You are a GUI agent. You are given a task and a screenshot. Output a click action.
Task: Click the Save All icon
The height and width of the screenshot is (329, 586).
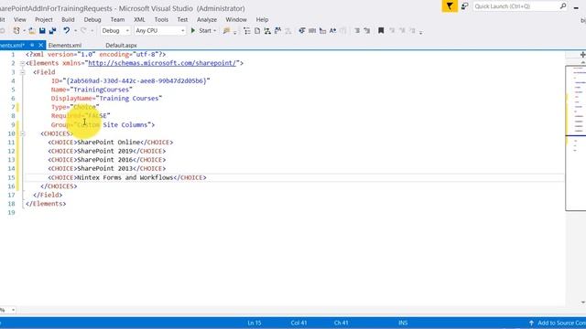(x=52, y=30)
